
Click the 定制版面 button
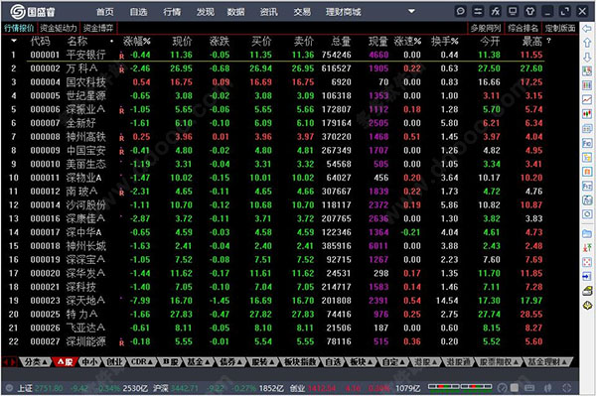tap(560, 28)
